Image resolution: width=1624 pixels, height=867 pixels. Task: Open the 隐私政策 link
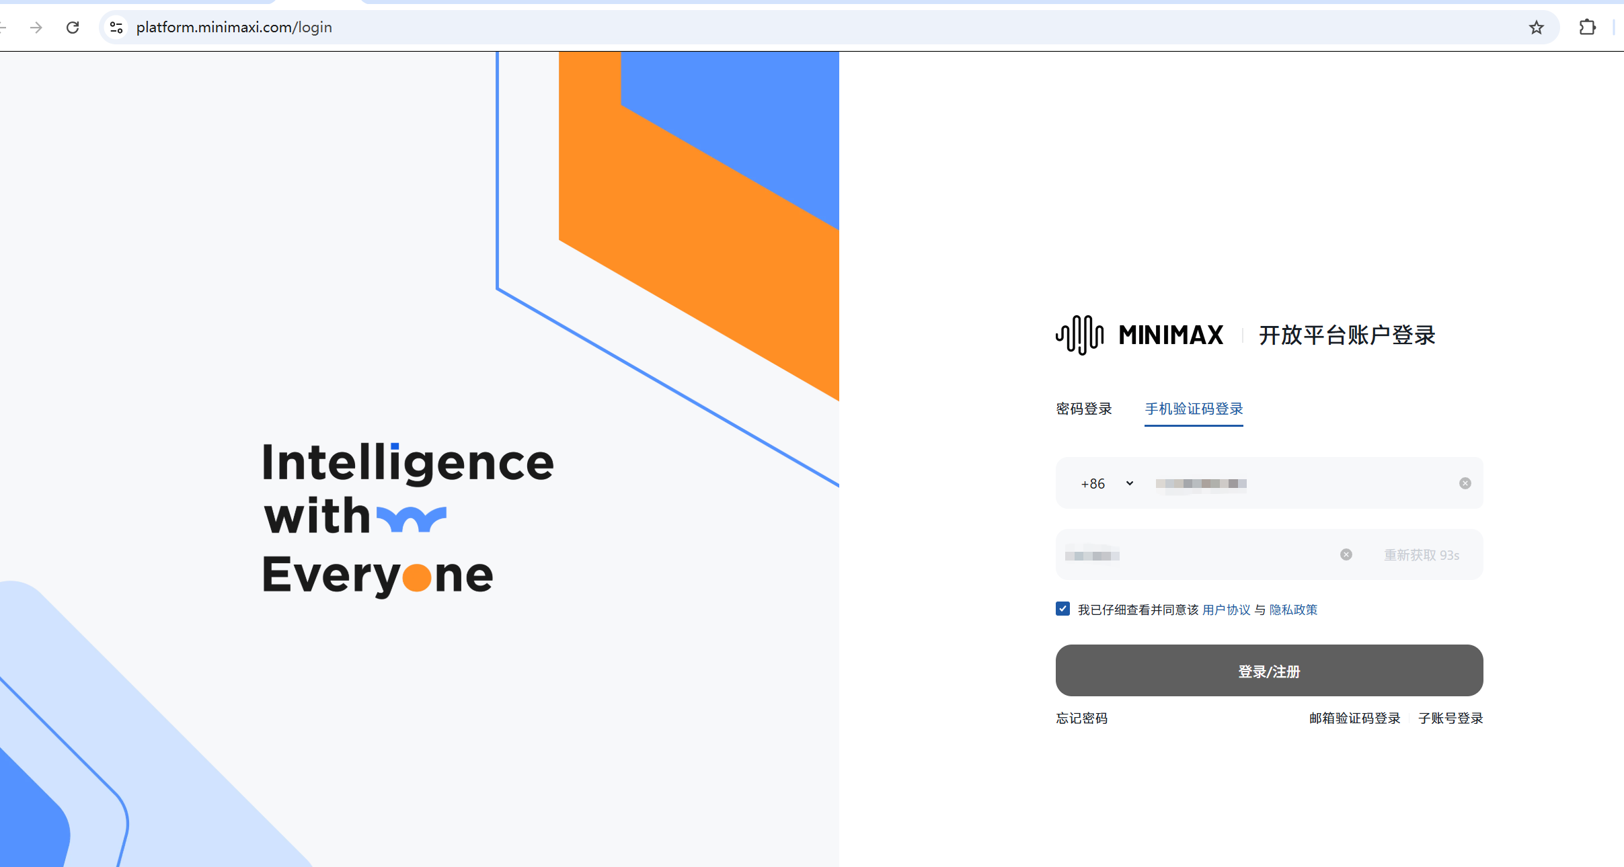click(1293, 610)
